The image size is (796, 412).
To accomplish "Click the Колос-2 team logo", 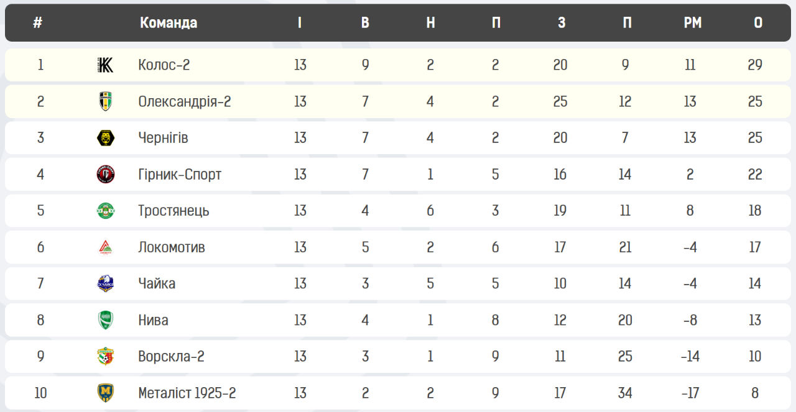I will coord(106,65).
